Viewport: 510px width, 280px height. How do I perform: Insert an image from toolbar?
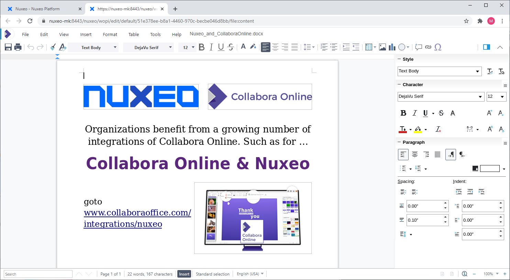click(382, 47)
